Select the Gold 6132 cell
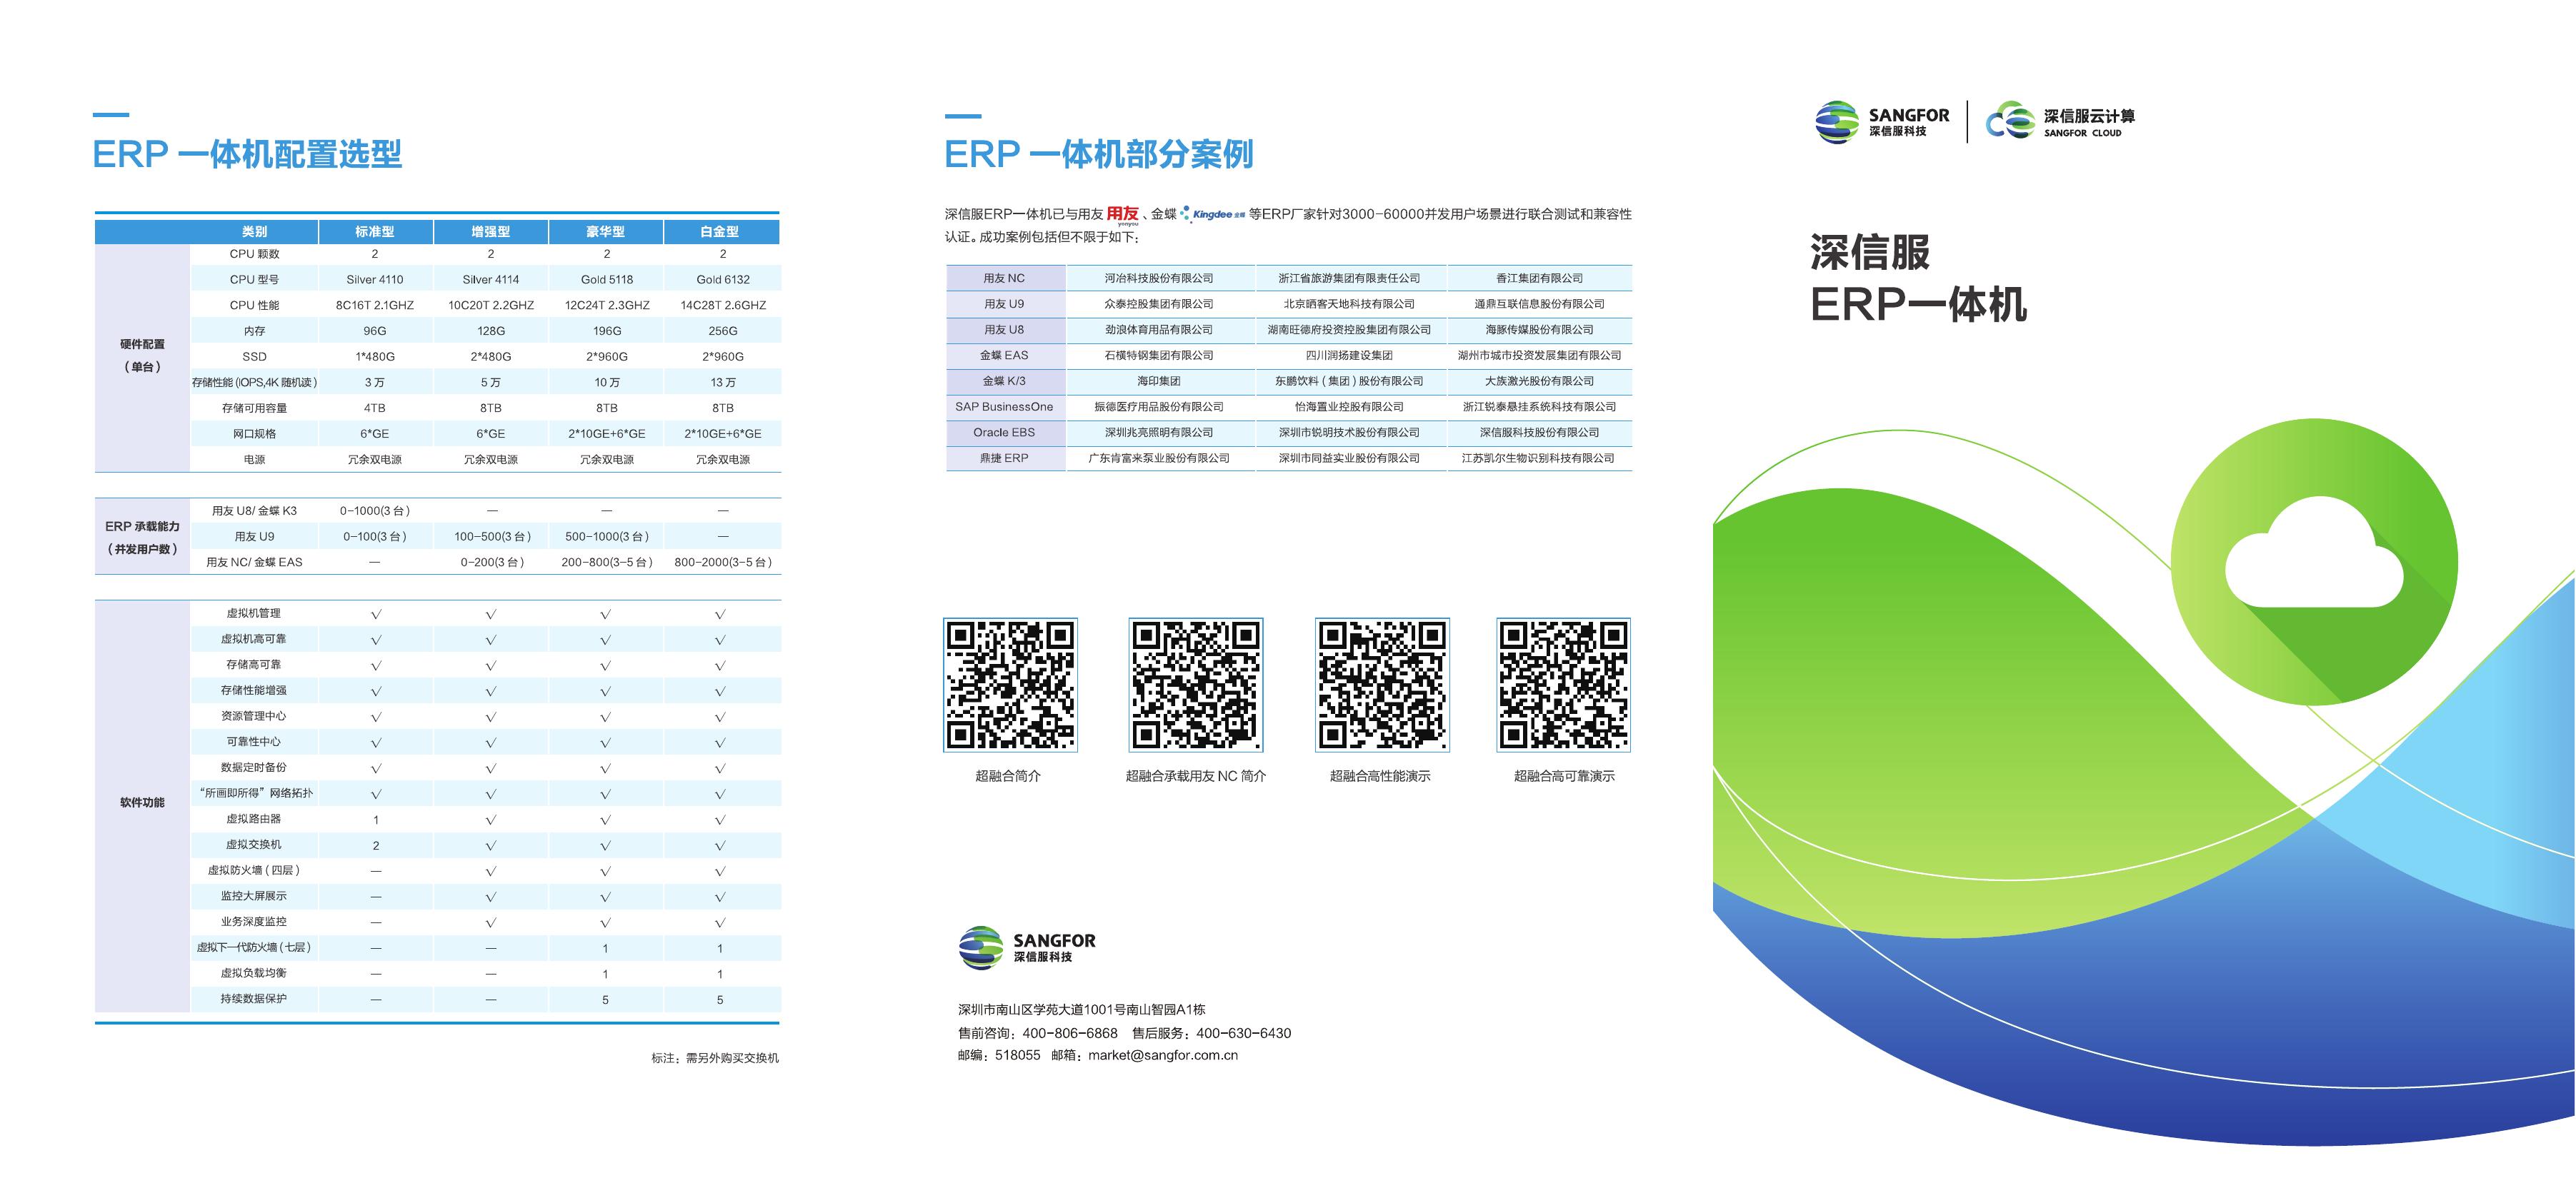The image size is (2576, 1178). (723, 280)
